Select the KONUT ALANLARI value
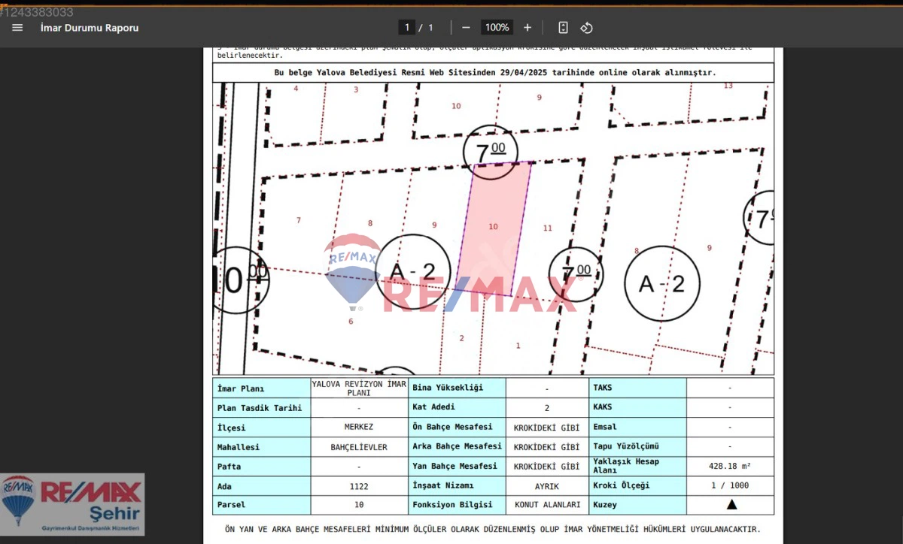 tap(547, 505)
